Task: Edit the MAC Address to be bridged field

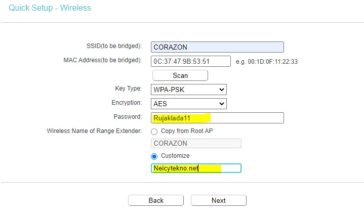Action: pyautogui.click(x=190, y=61)
